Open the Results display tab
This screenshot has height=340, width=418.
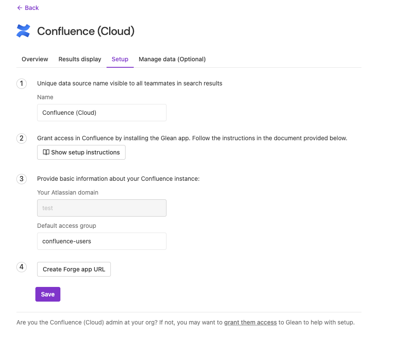pyautogui.click(x=79, y=59)
